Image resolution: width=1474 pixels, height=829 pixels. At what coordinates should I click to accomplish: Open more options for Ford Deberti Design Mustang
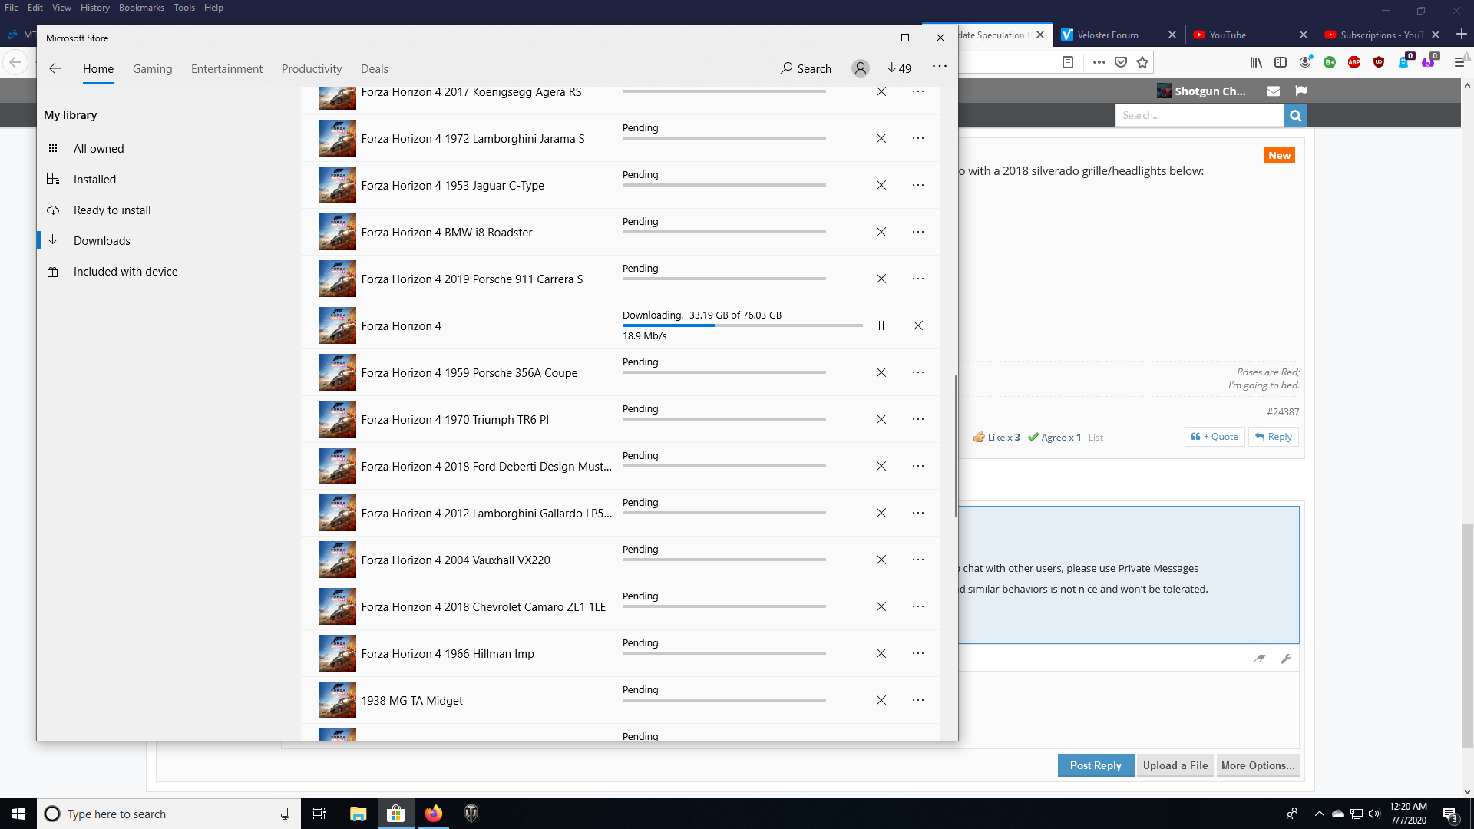pyautogui.click(x=918, y=466)
